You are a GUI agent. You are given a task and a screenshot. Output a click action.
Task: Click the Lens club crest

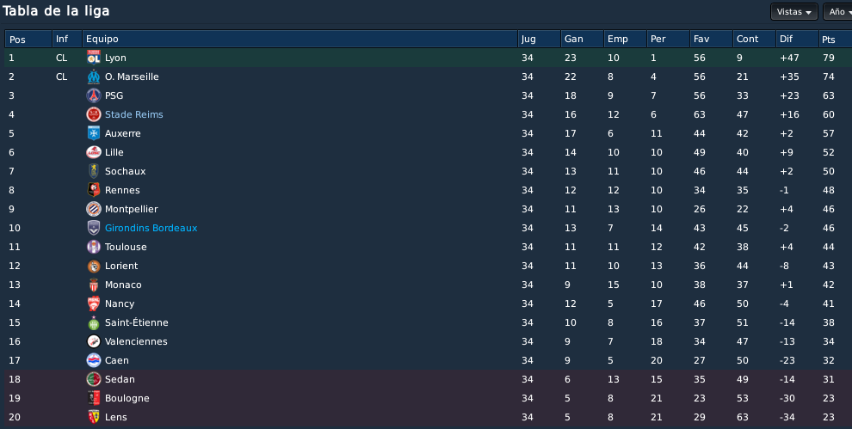tap(94, 417)
